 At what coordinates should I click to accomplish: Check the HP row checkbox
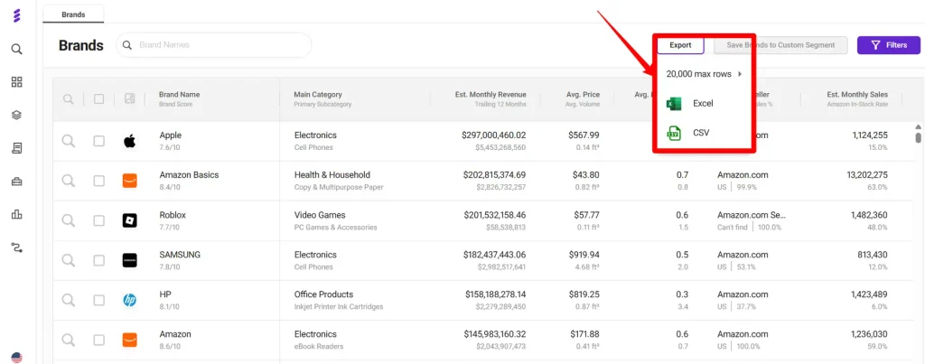point(99,300)
